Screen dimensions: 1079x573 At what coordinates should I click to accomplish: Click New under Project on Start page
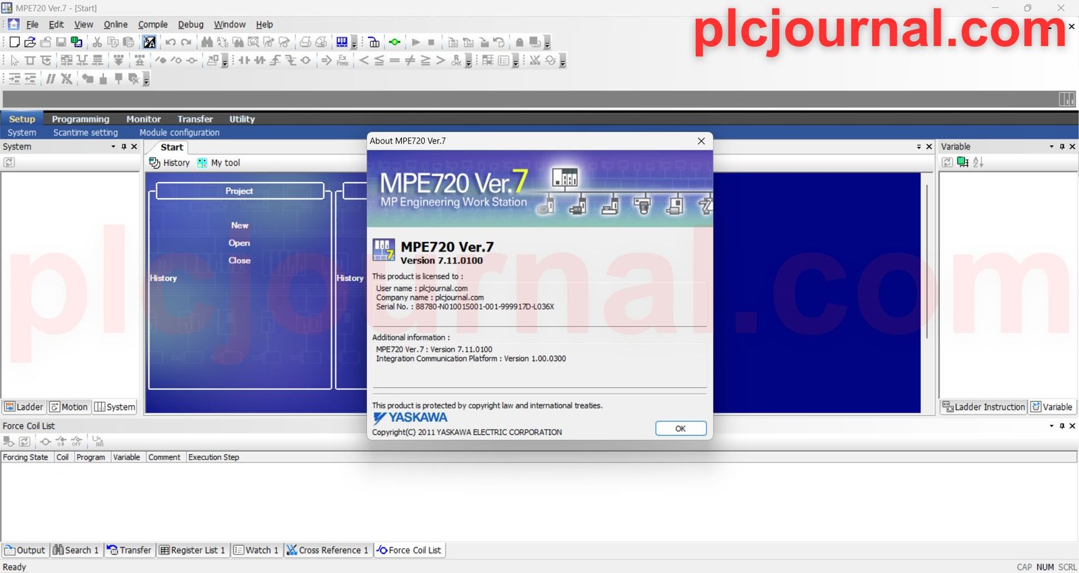pyautogui.click(x=239, y=225)
